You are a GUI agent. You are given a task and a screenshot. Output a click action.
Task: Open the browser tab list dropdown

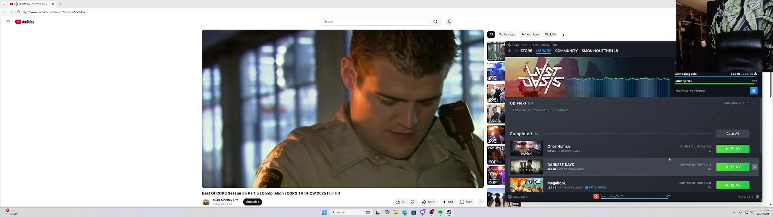(x=4, y=4)
